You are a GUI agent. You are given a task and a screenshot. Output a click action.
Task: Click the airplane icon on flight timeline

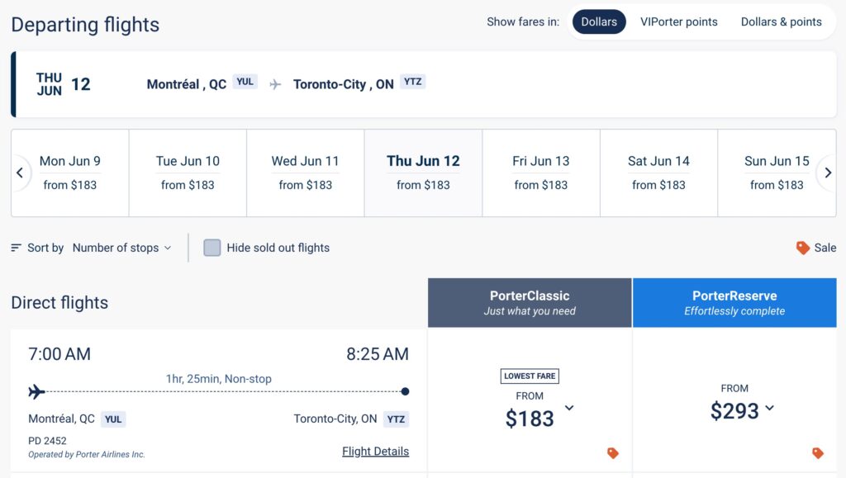click(36, 391)
